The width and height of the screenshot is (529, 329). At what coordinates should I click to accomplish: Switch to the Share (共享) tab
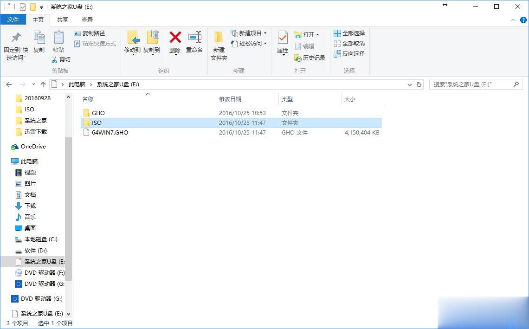63,19
